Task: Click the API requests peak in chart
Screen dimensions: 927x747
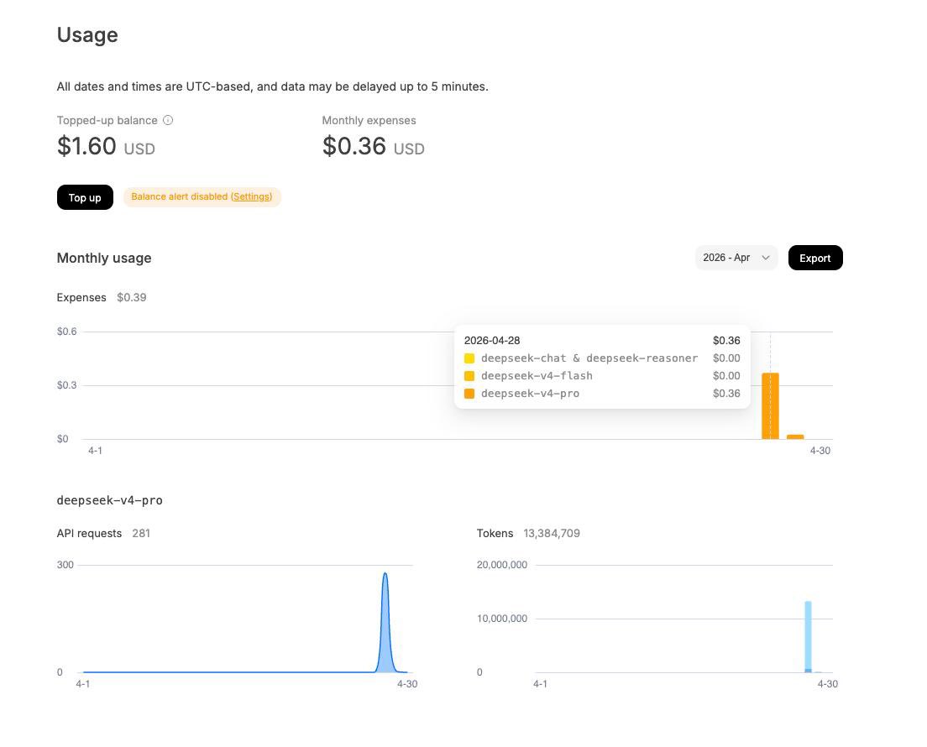Action: pyautogui.click(x=385, y=574)
